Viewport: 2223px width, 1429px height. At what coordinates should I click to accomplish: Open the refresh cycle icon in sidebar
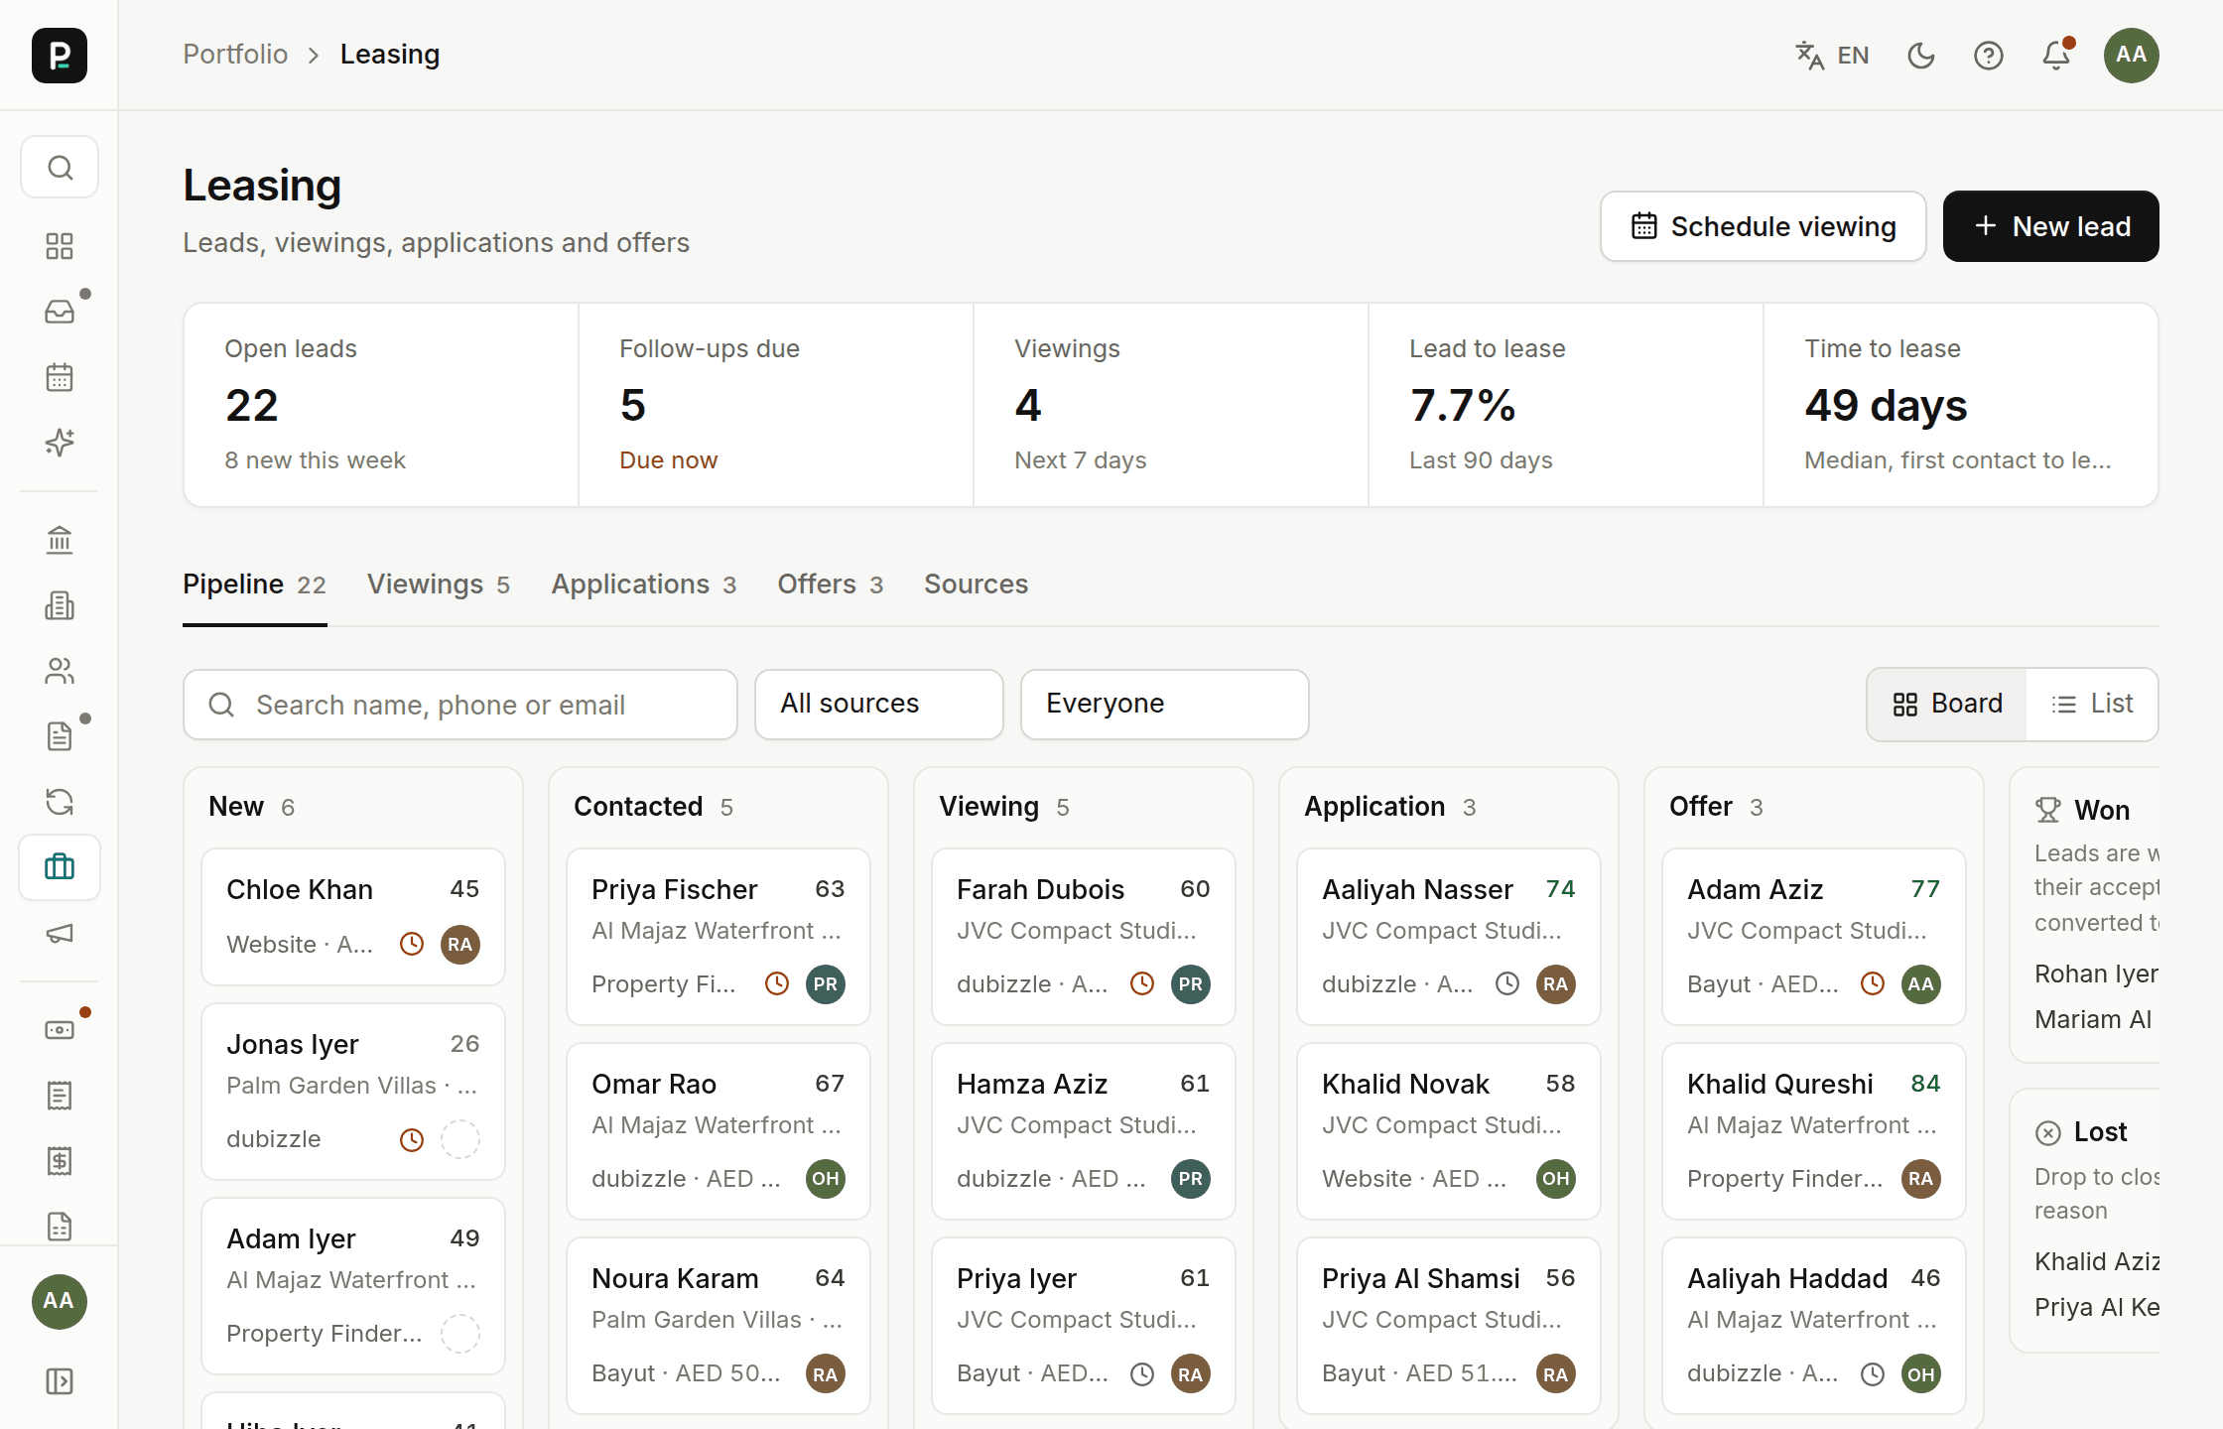60,802
